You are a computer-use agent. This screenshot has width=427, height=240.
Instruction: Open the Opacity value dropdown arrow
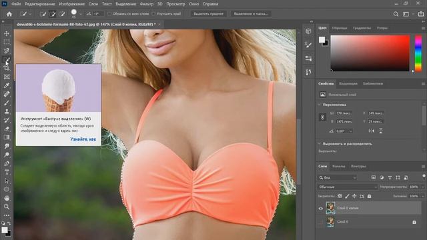pyautogui.click(x=422, y=187)
